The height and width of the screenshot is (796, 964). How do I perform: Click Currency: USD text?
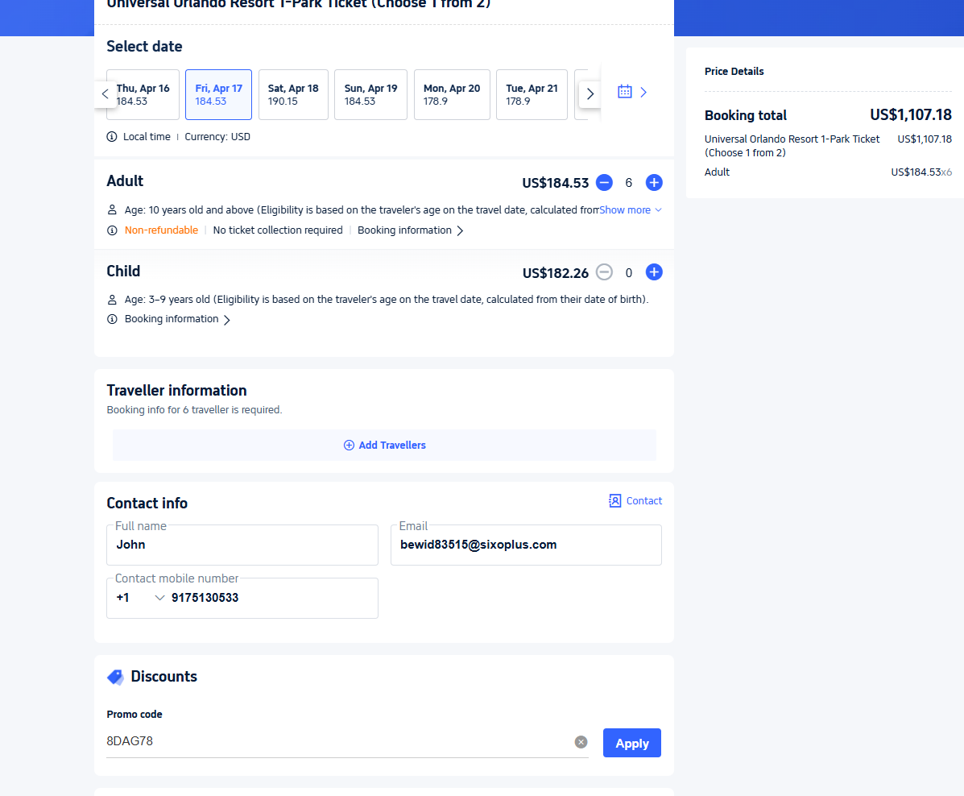(217, 137)
